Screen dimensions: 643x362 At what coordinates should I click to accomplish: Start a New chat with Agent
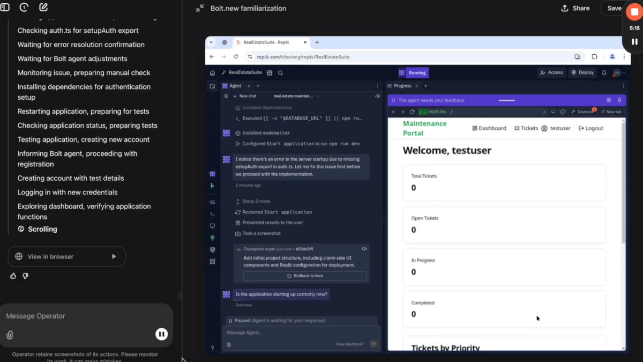(x=245, y=96)
